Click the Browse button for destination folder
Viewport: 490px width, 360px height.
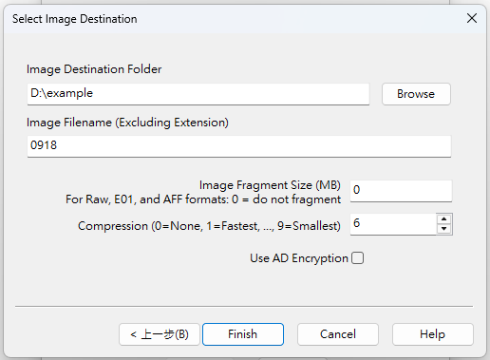click(416, 94)
